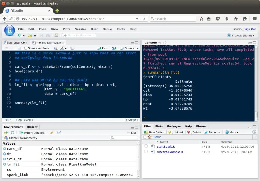Click the Firefox Pocket icon
260x181 pixels.
[x=218, y=19]
